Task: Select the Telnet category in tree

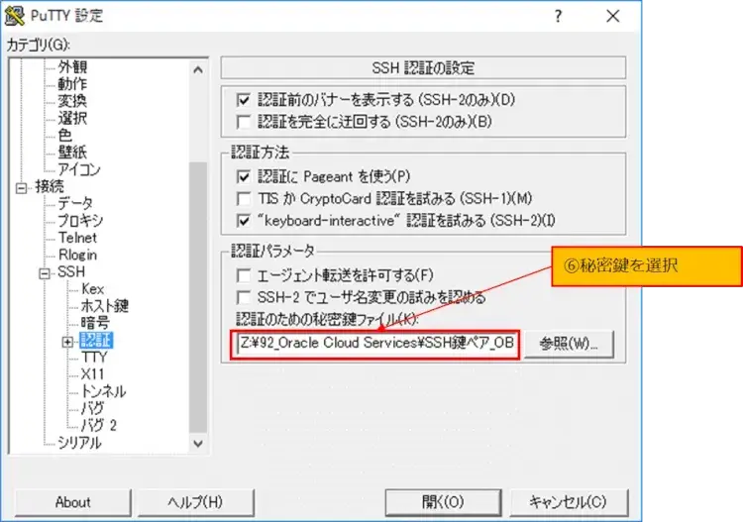Action: coord(77,238)
